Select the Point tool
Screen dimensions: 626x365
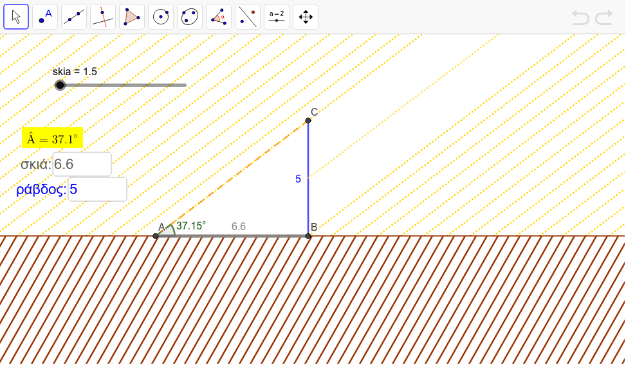click(x=45, y=17)
